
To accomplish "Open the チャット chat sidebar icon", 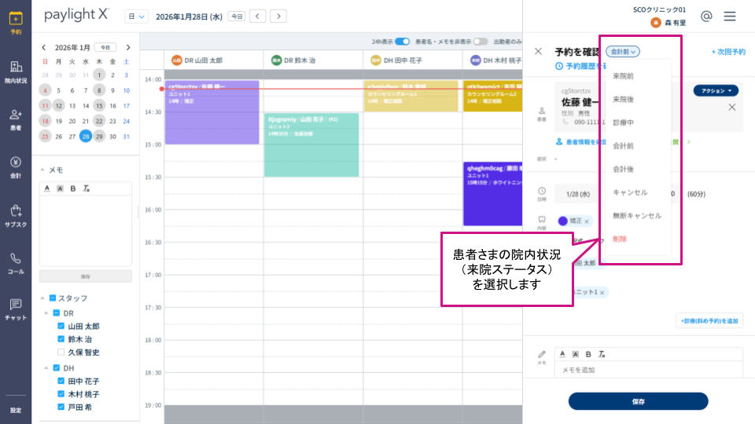I will tap(16, 309).
